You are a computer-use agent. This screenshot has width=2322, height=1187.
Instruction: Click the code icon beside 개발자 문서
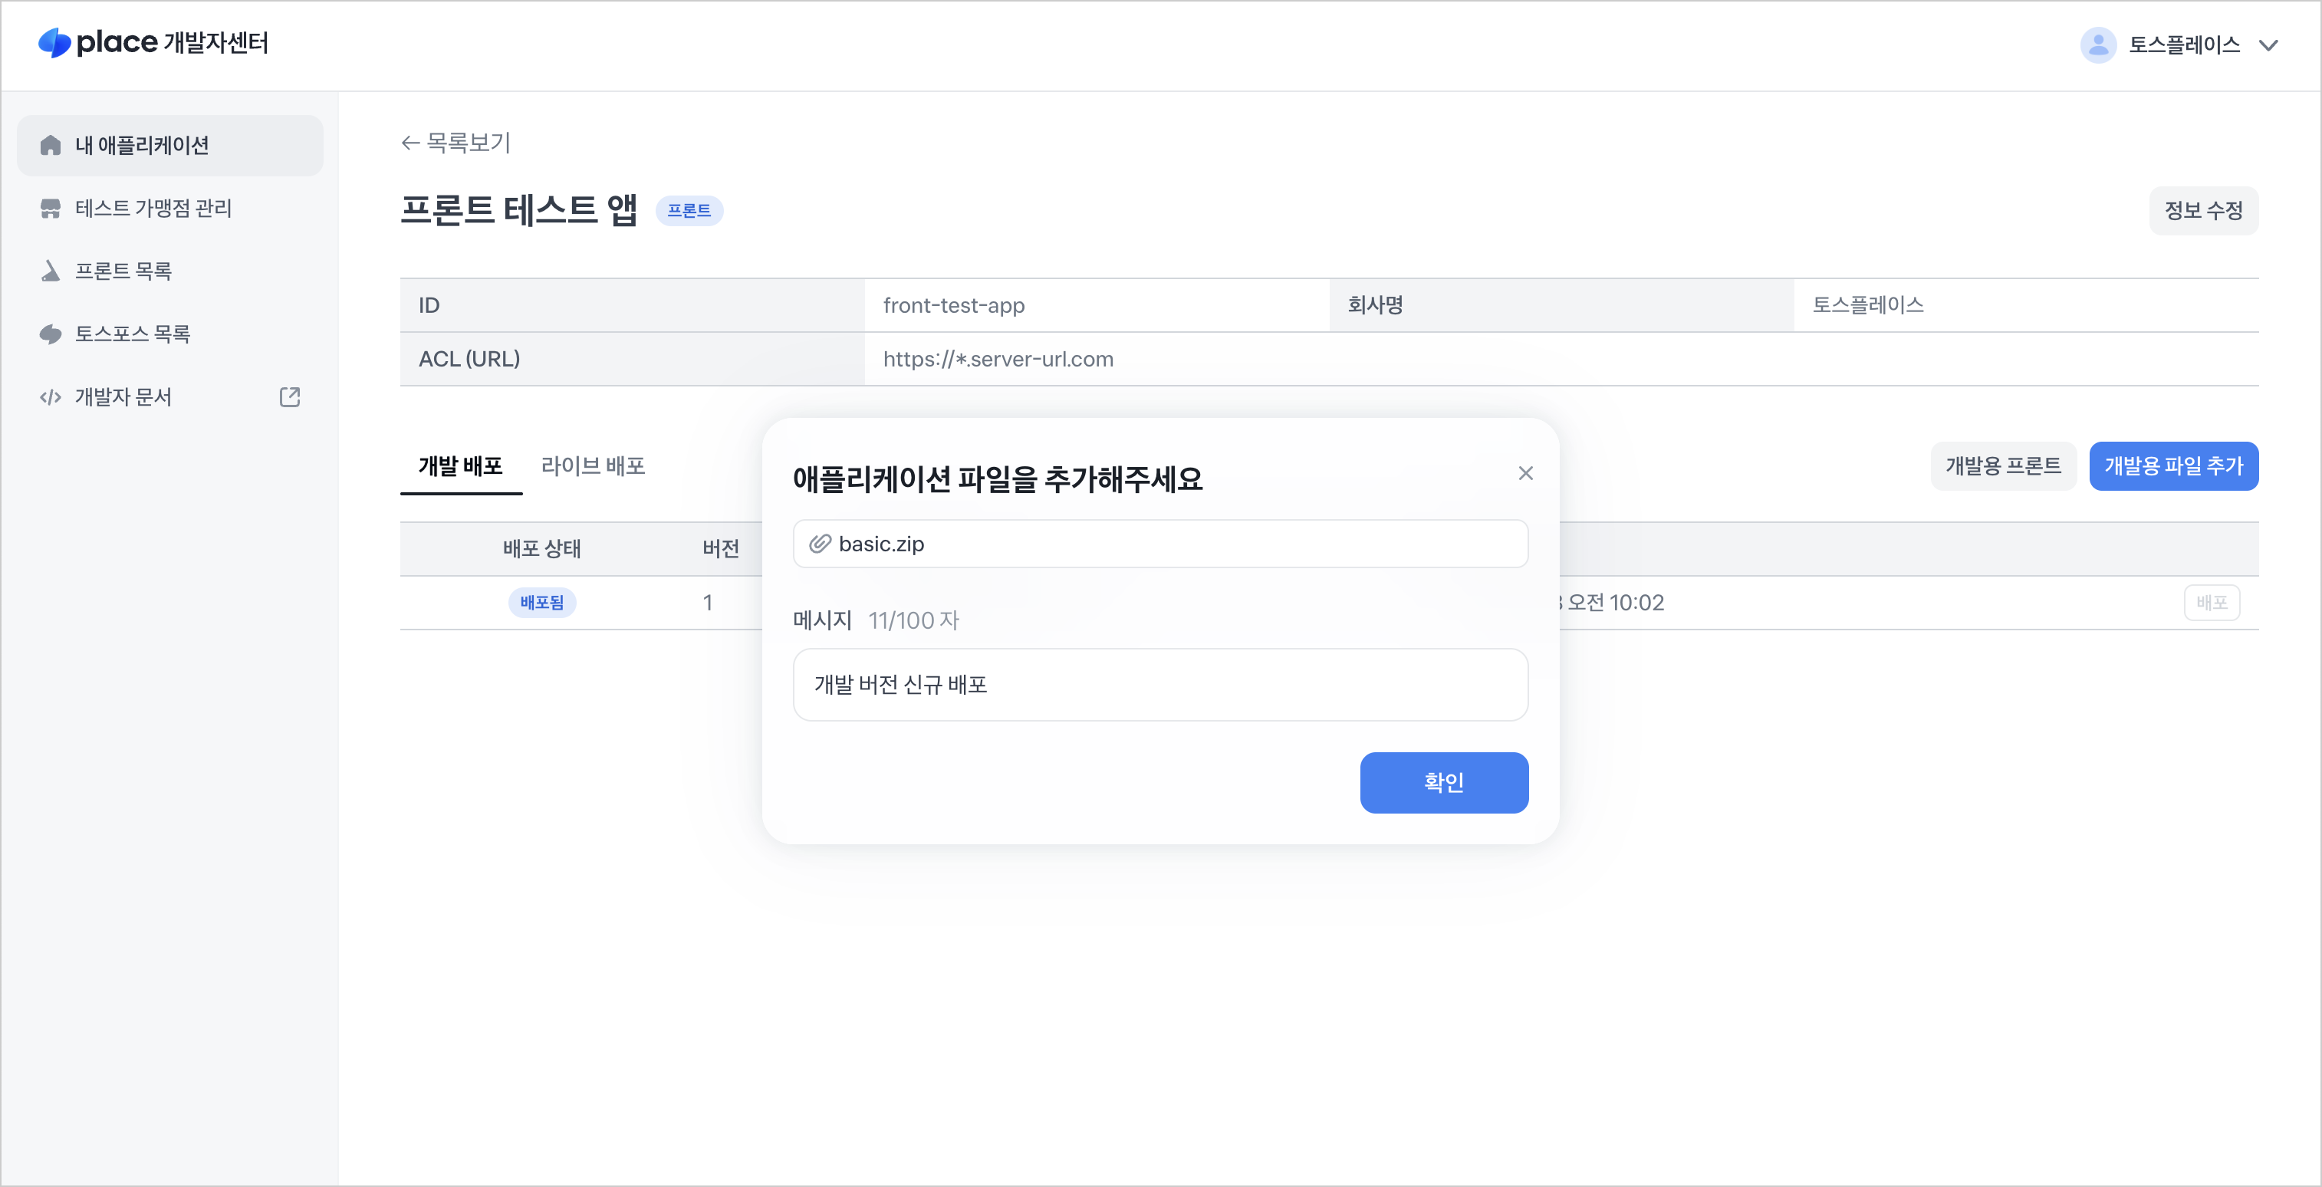tap(50, 396)
